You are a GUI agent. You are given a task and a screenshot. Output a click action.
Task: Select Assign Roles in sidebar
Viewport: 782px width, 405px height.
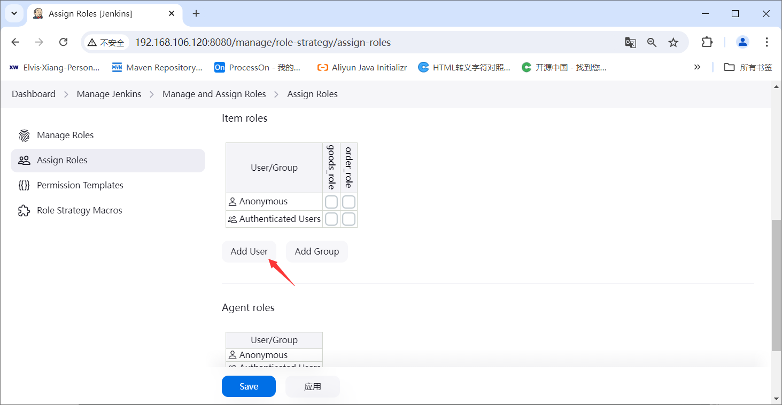click(x=108, y=161)
